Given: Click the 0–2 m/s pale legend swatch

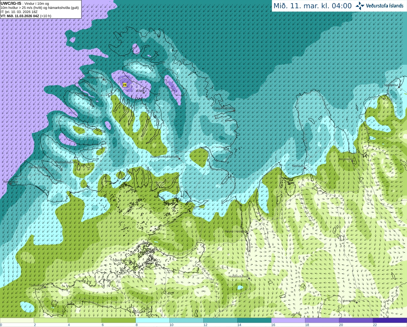Looking at the screenshot, I should (x=17, y=320).
